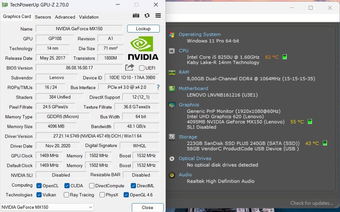Viewport: 340px width, 212px height.
Task: Click the Driver Version field
Action: pos(97,136)
